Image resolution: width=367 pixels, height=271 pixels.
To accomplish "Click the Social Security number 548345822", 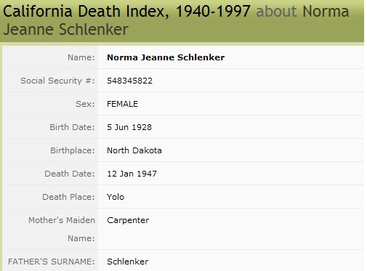I will point(129,81).
